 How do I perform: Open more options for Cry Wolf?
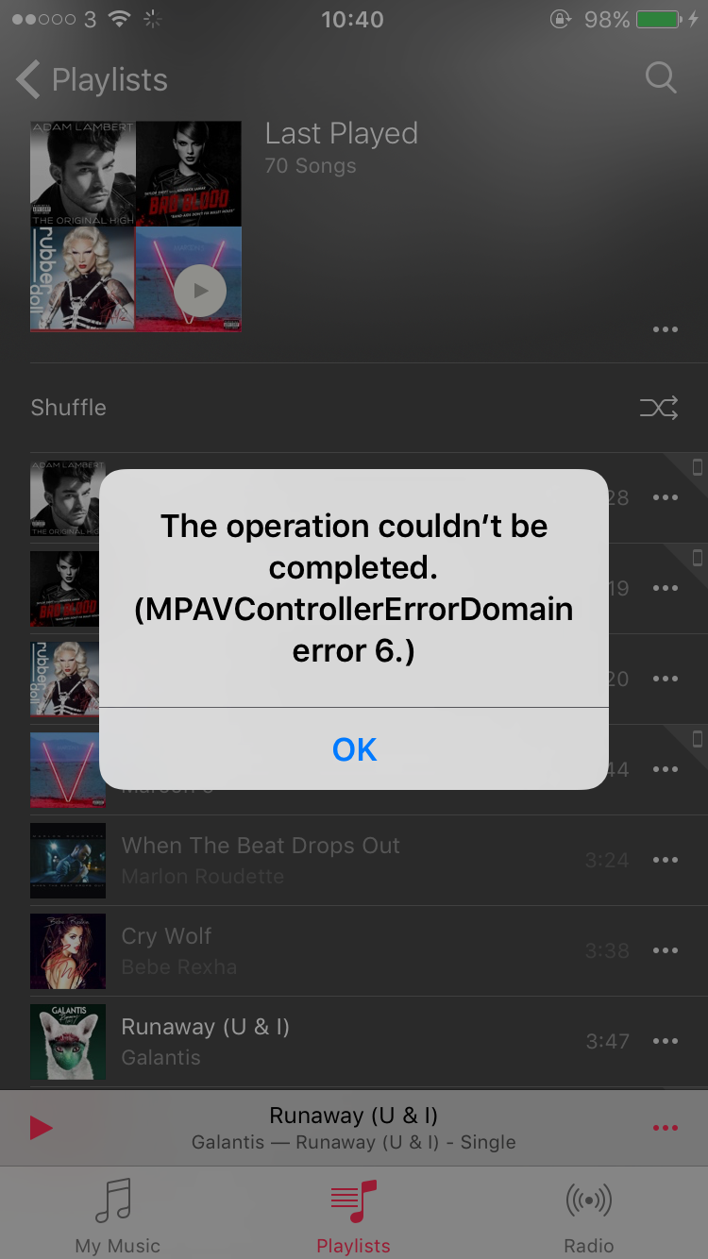(665, 950)
